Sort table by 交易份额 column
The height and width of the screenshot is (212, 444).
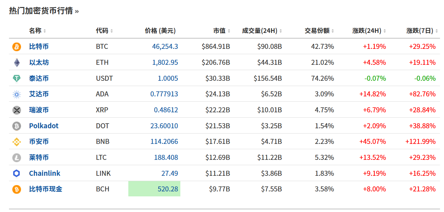[319, 31]
